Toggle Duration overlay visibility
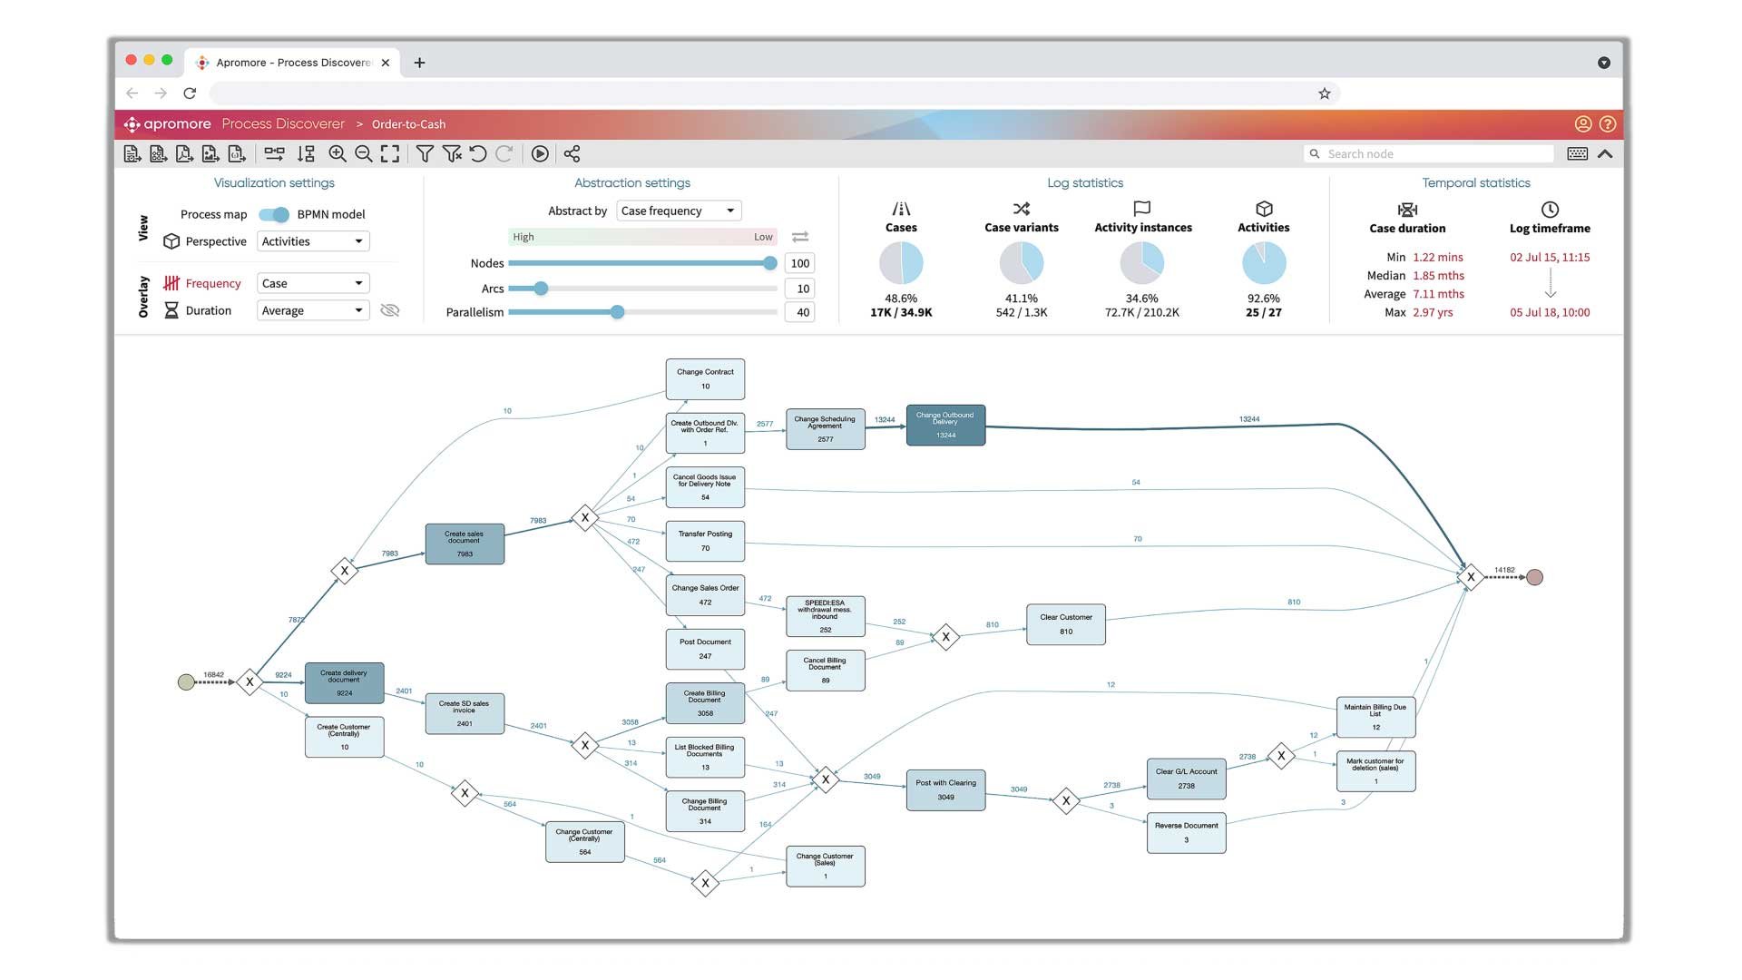 (390, 310)
